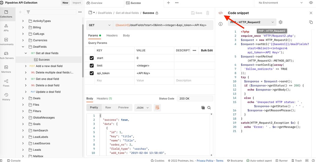Click Bulk Edit in query params

tap(207, 51)
